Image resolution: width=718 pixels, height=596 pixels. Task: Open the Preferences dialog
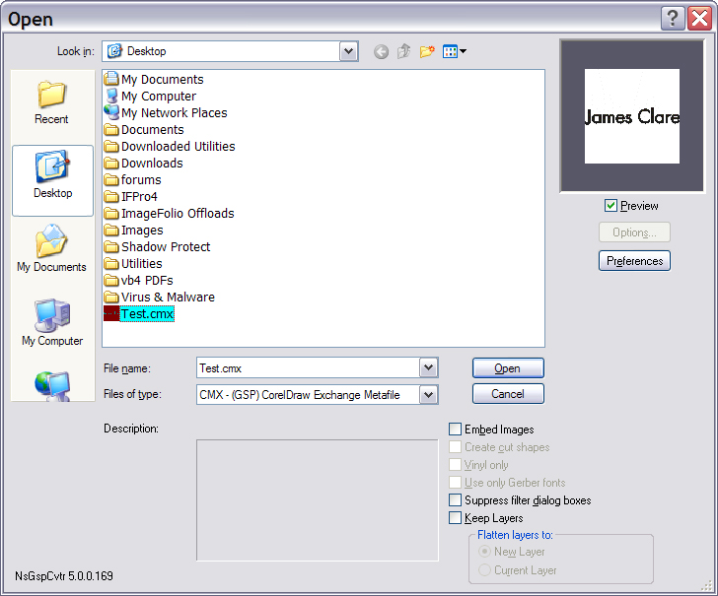click(x=634, y=261)
